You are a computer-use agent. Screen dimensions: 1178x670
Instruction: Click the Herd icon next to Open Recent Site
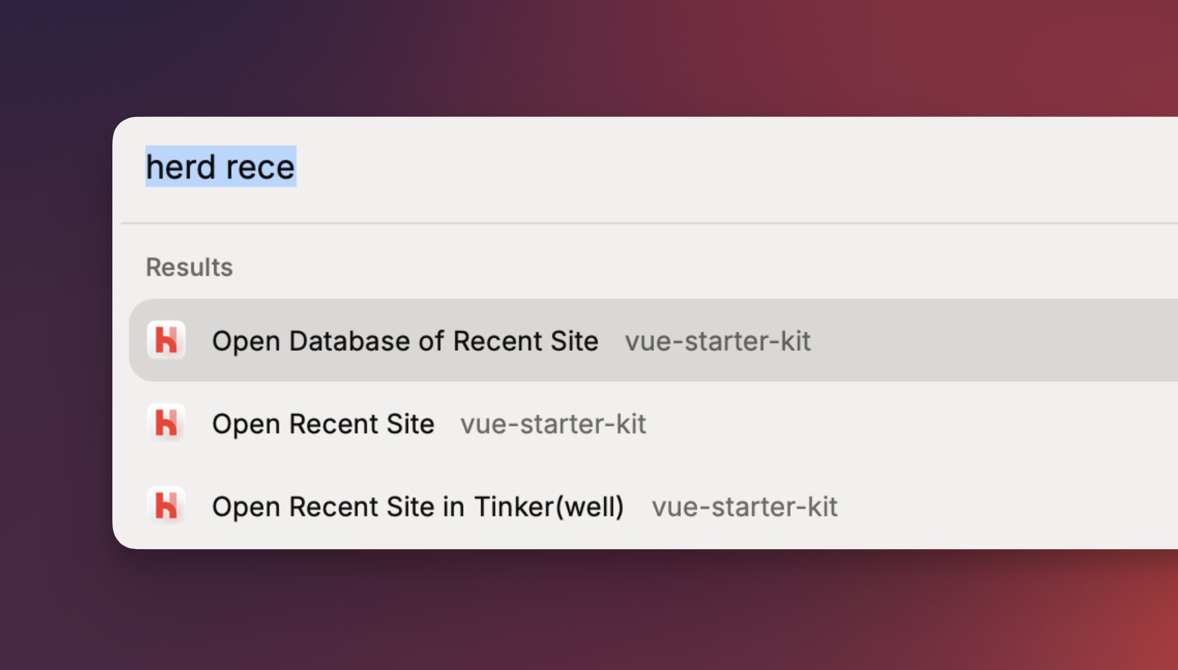[166, 423]
